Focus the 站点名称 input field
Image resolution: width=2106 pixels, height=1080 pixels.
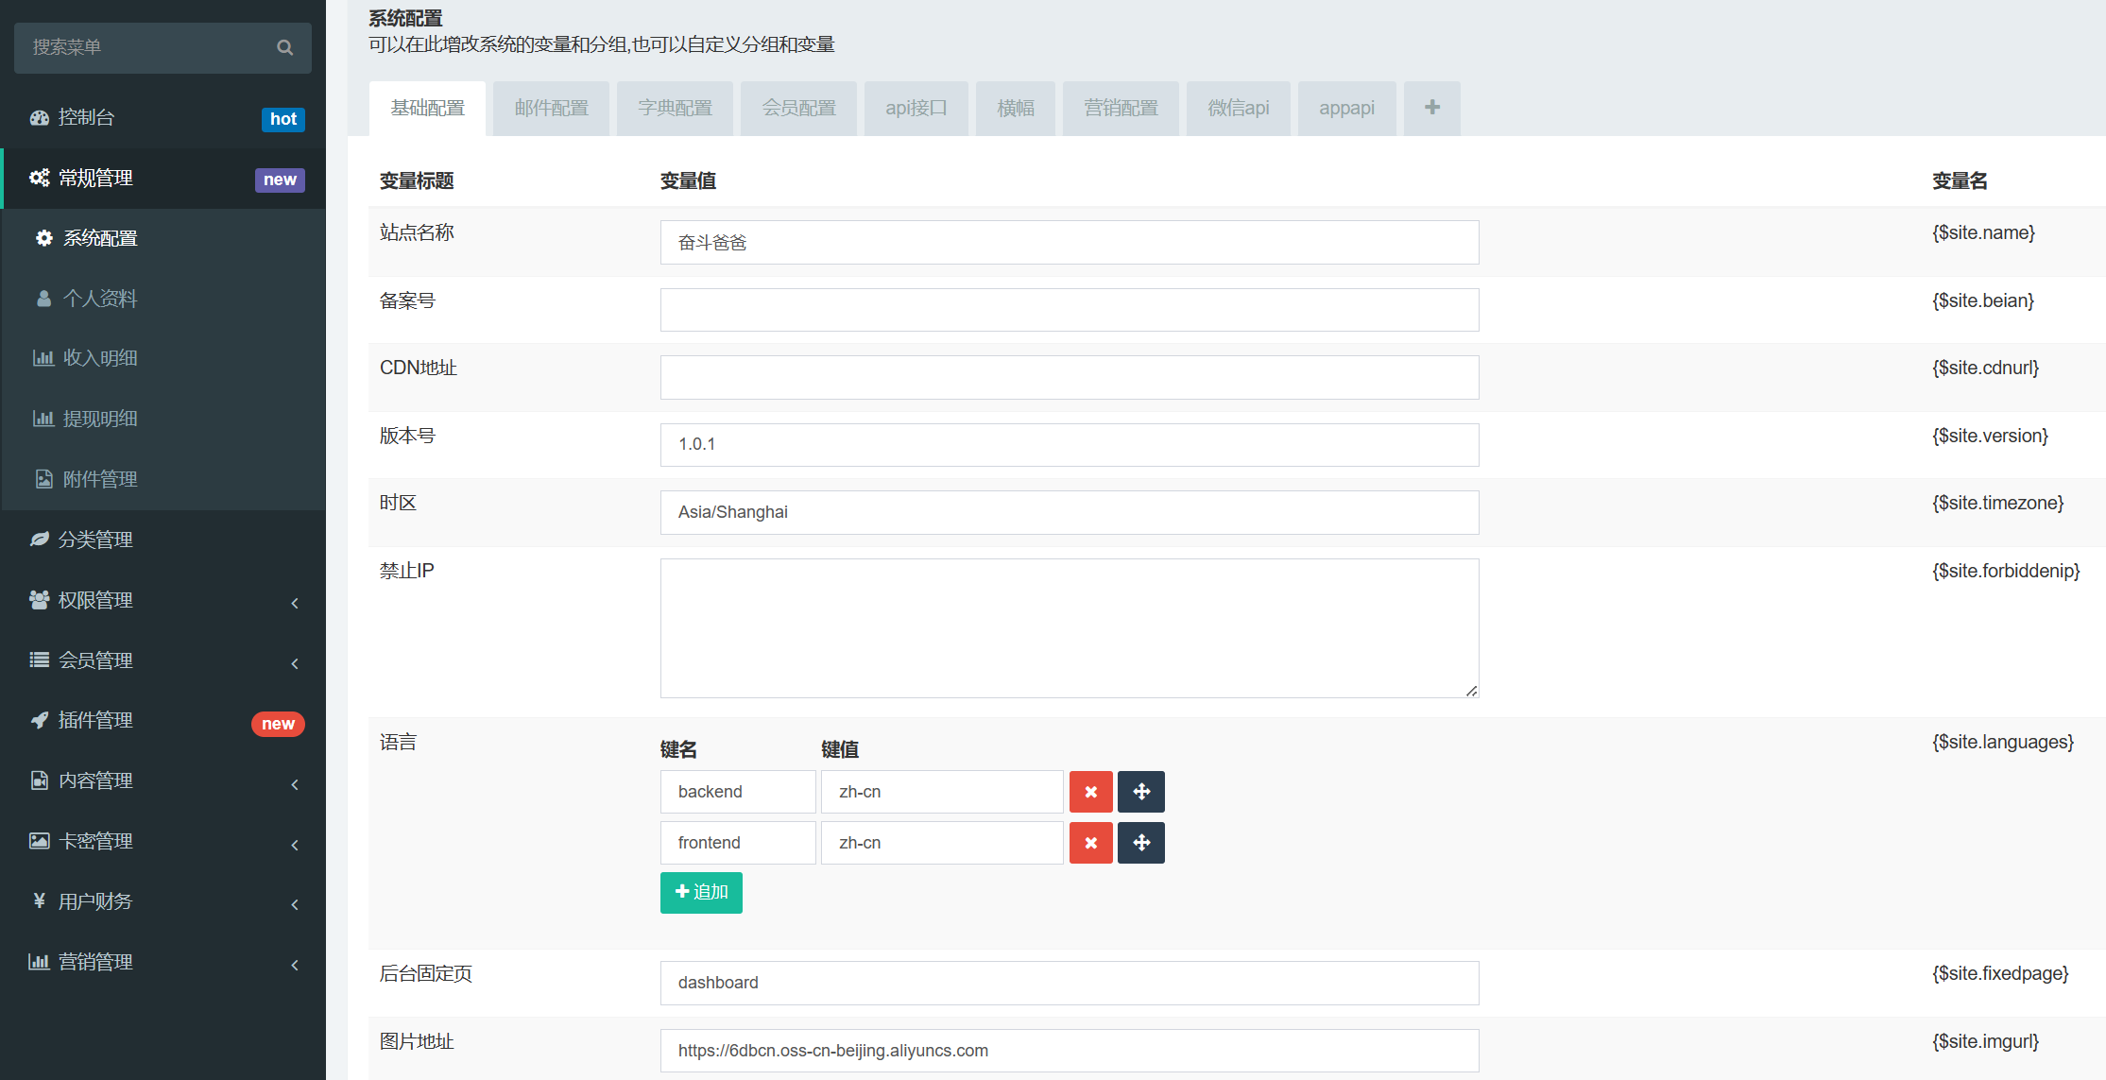pos(1070,243)
